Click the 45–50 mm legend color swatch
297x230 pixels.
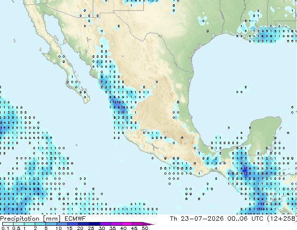(x=138, y=224)
